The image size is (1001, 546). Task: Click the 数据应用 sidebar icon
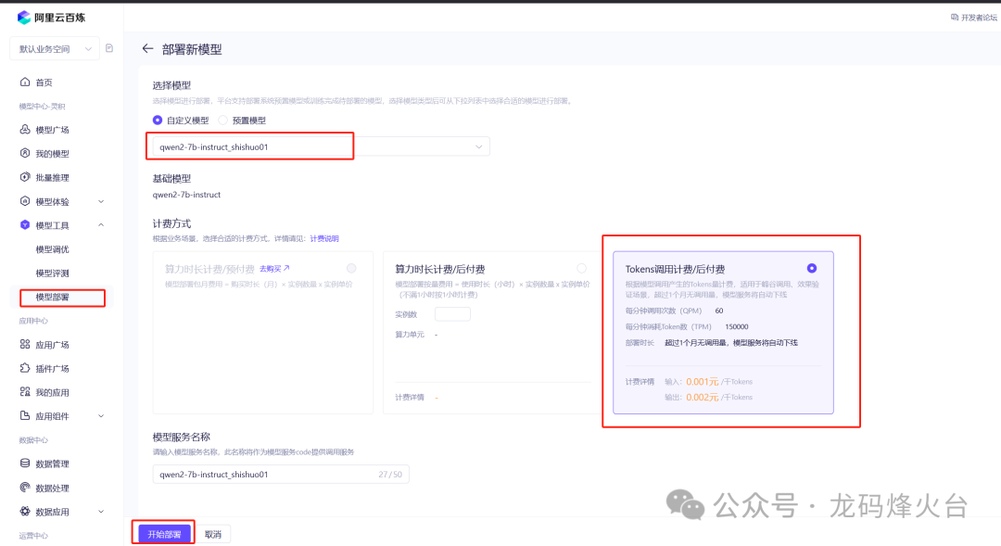pyautogui.click(x=25, y=512)
